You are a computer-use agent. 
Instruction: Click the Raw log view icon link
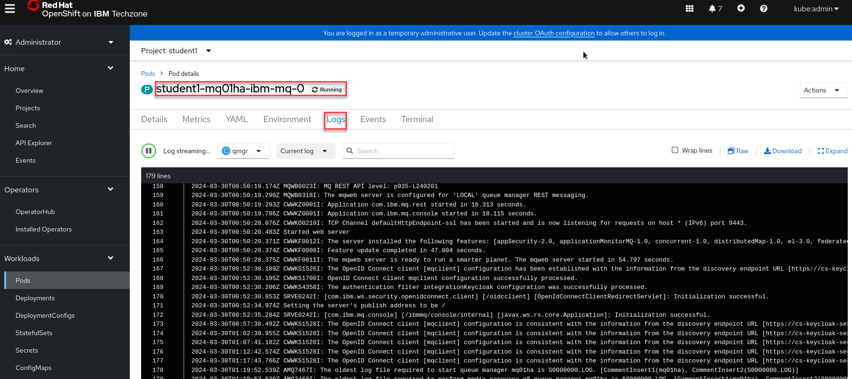[x=738, y=151]
